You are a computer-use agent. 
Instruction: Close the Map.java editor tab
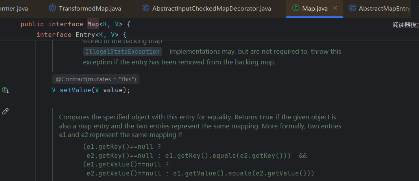tap(335, 8)
